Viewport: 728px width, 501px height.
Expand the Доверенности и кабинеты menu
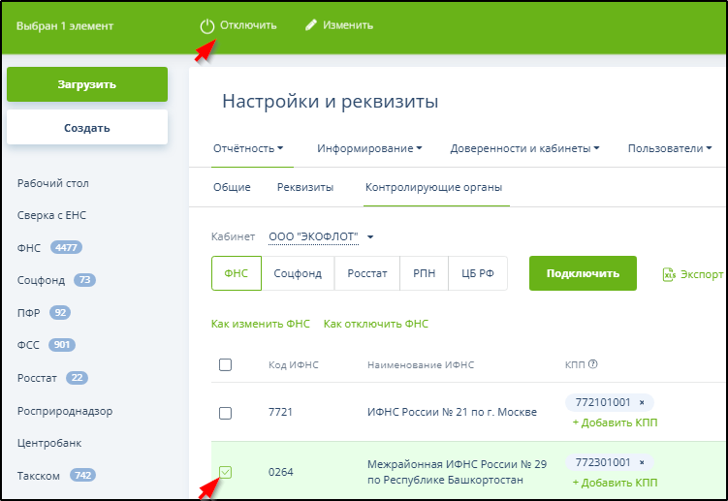point(524,148)
